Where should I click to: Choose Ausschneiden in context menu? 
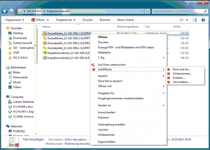pyautogui.click(x=106, y=112)
